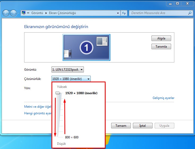
Task: Expand the address bar history dropdown arrow
Action: click(118, 13)
